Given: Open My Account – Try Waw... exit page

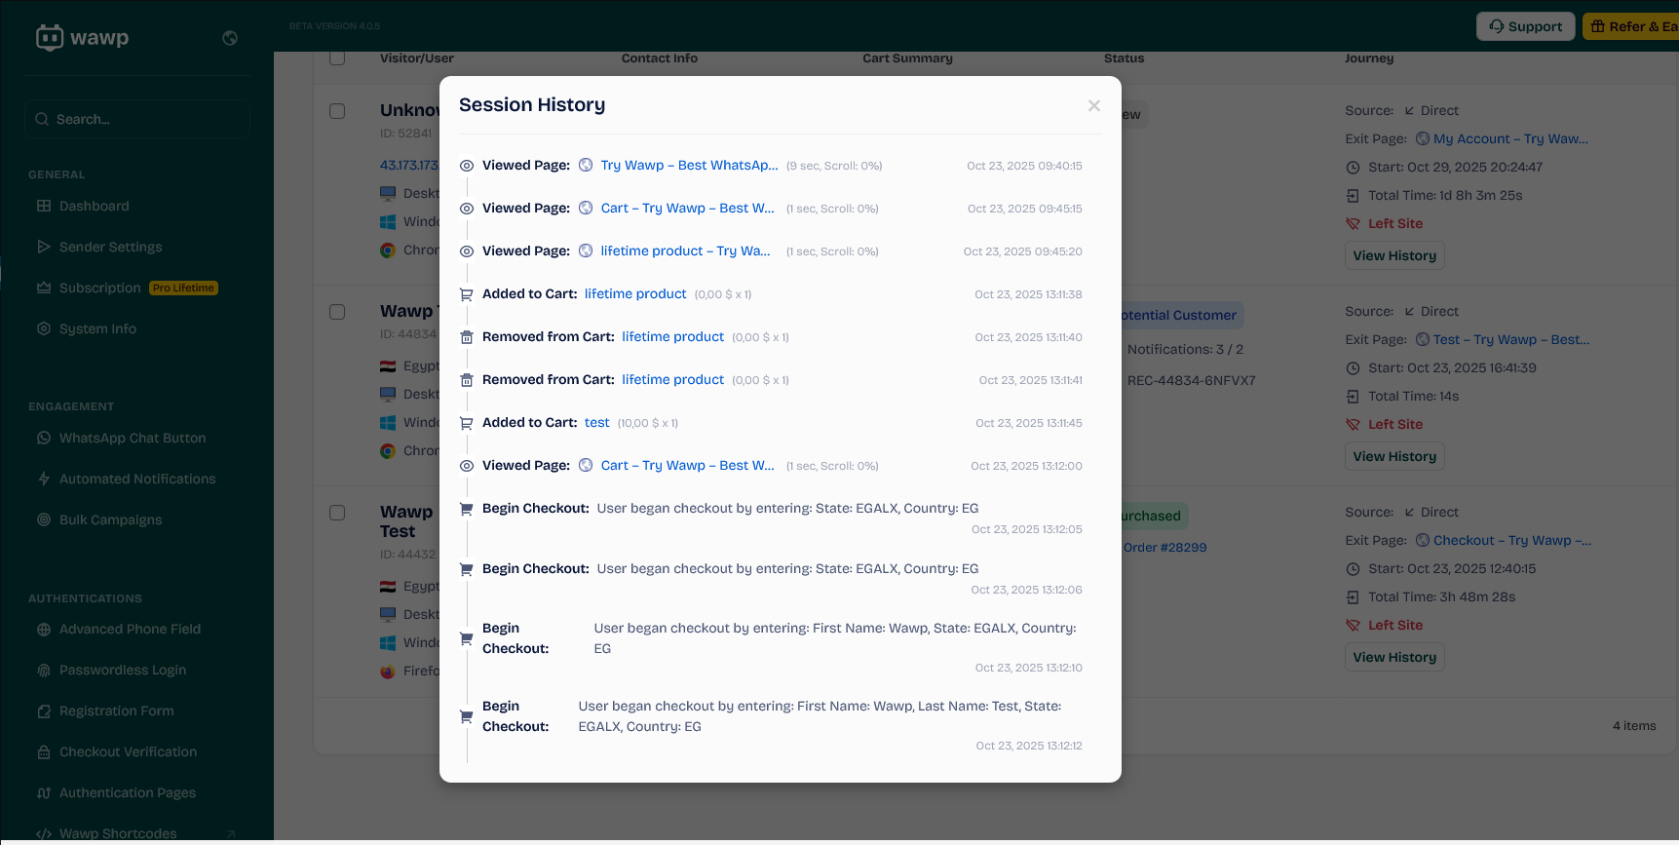Looking at the screenshot, I should 1510,139.
